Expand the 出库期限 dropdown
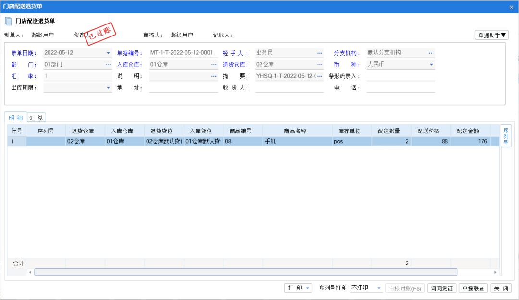Image resolution: width=519 pixels, height=300 pixels. click(108, 88)
